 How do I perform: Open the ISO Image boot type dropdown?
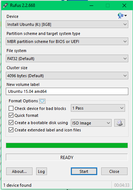point(91,123)
